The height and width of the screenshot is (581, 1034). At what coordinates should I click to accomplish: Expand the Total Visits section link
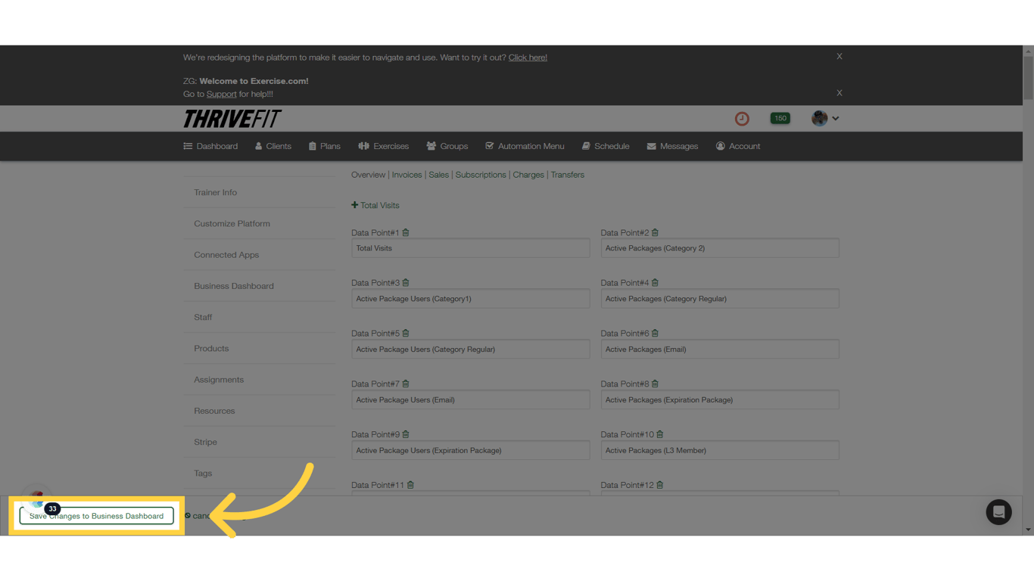[379, 205]
